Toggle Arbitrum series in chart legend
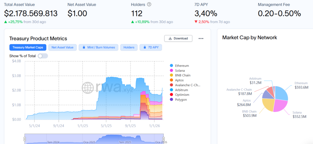This screenshot has width=313, height=144. tap(179, 90)
